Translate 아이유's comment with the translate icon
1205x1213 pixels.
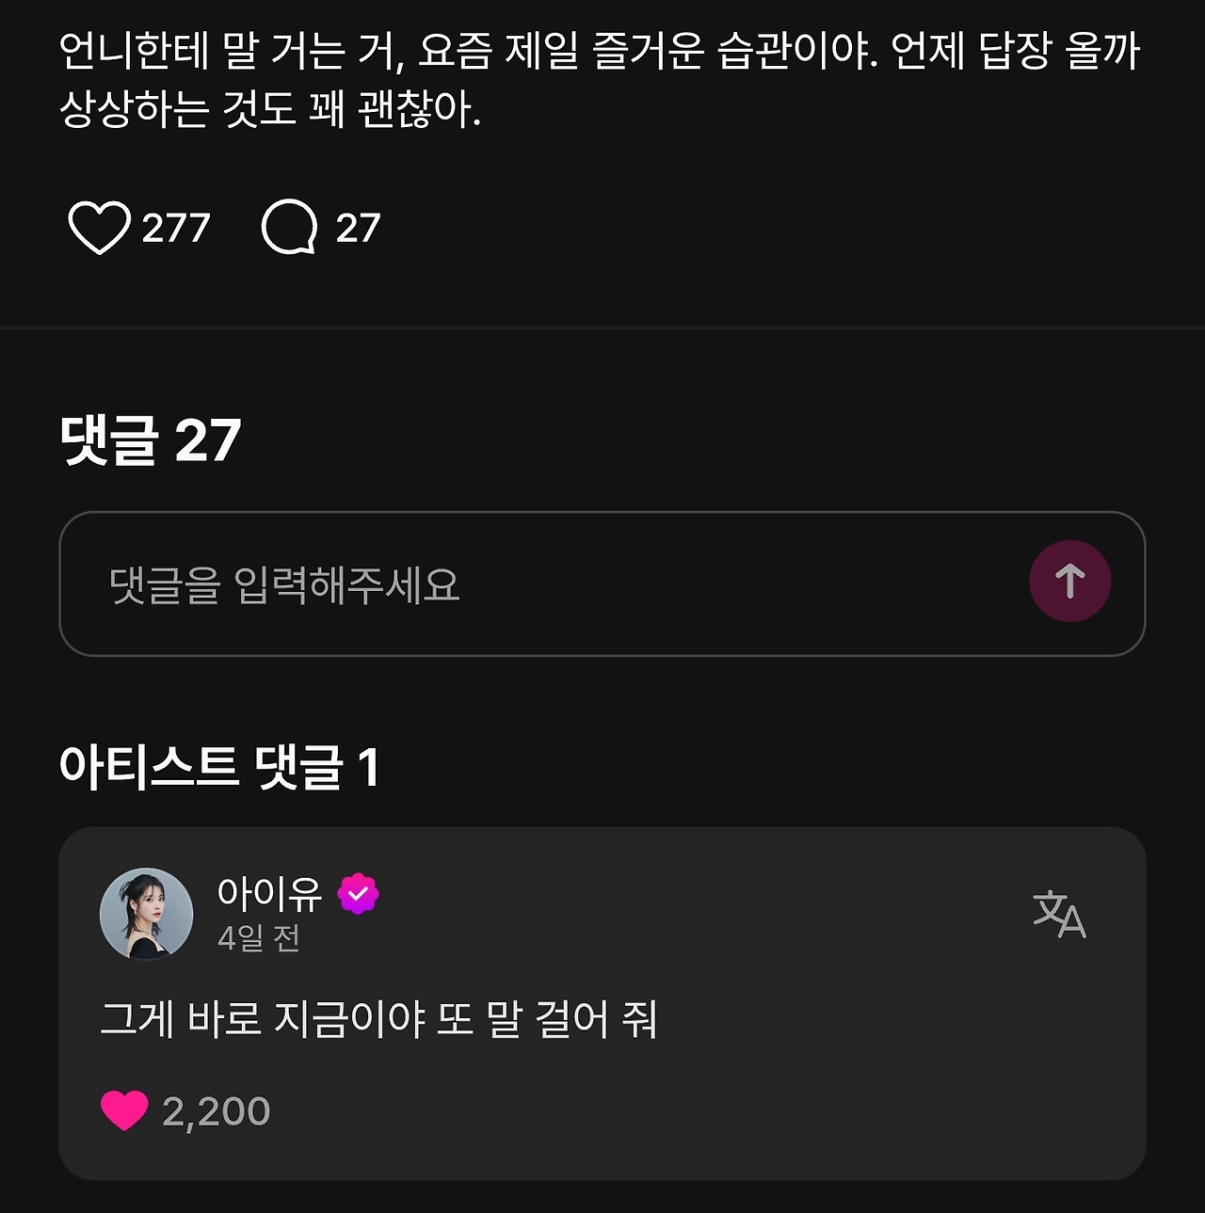1059,915
